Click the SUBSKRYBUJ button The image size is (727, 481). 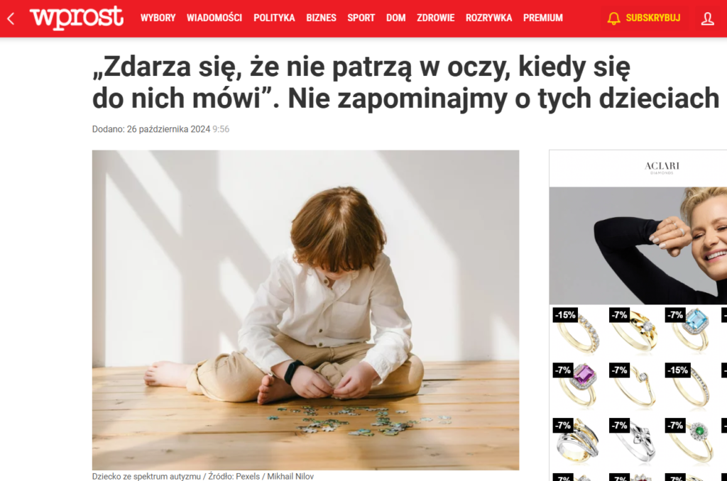click(653, 18)
